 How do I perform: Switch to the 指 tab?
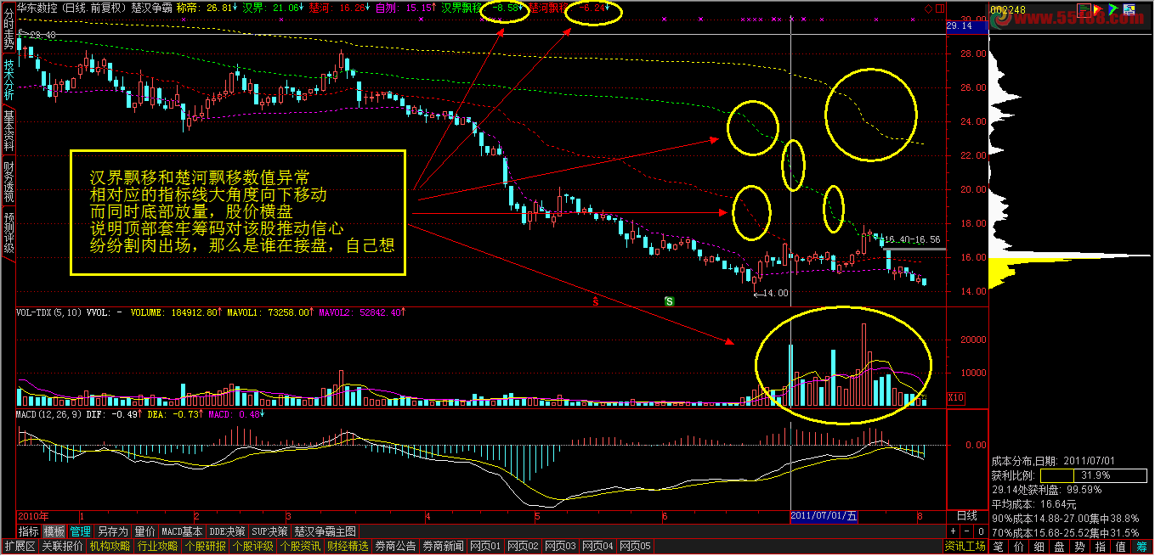pos(1101,547)
